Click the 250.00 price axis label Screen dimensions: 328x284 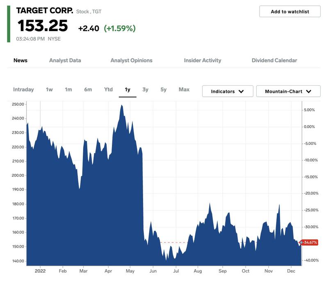pyautogui.click(x=18, y=104)
